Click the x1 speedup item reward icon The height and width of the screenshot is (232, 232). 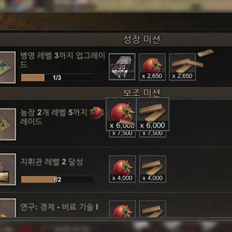coord(122,67)
